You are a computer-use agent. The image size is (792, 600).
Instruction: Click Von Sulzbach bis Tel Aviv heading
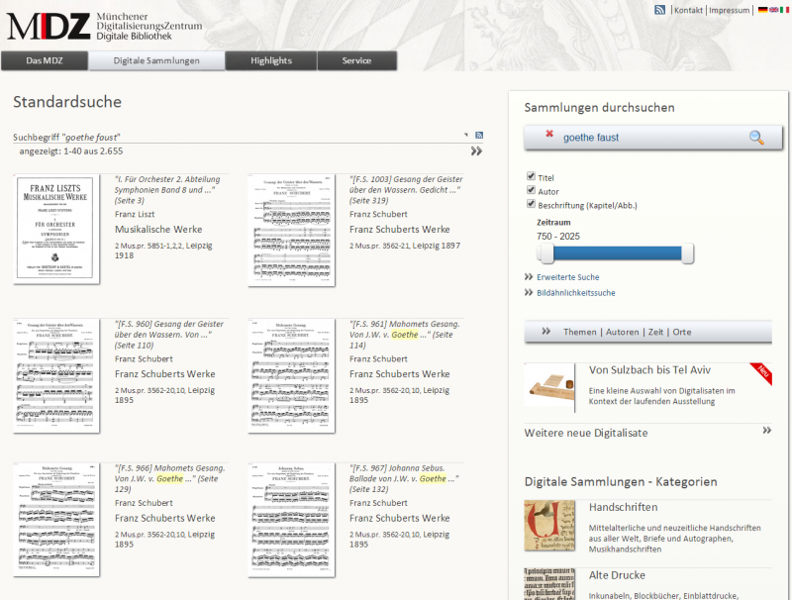tap(649, 370)
